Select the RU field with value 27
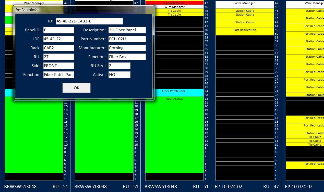Image resolution: width=324 pixels, height=192 pixels. (x=59, y=57)
